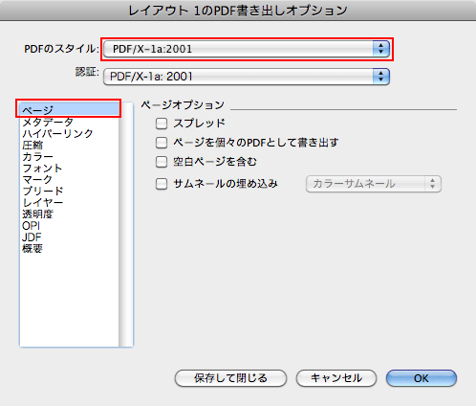This screenshot has height=406, width=476.
Task: Confirm export with the OK button
Action: 422,378
